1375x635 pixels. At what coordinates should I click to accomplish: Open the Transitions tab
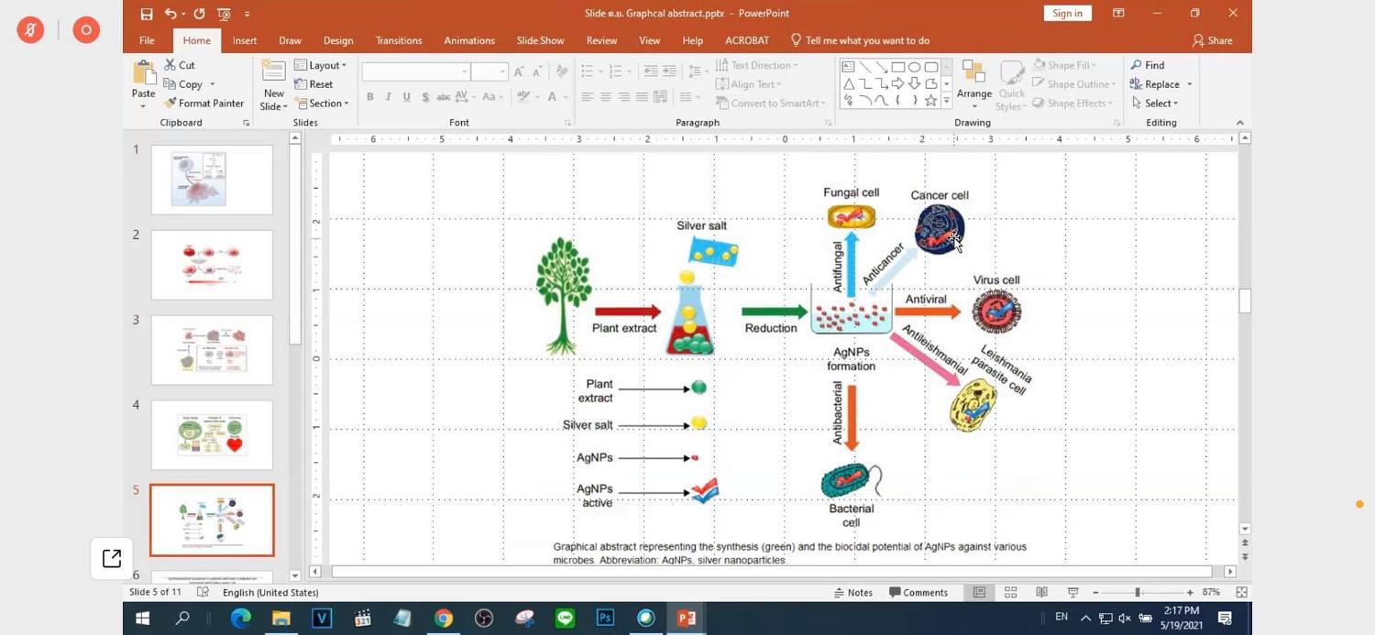point(399,40)
